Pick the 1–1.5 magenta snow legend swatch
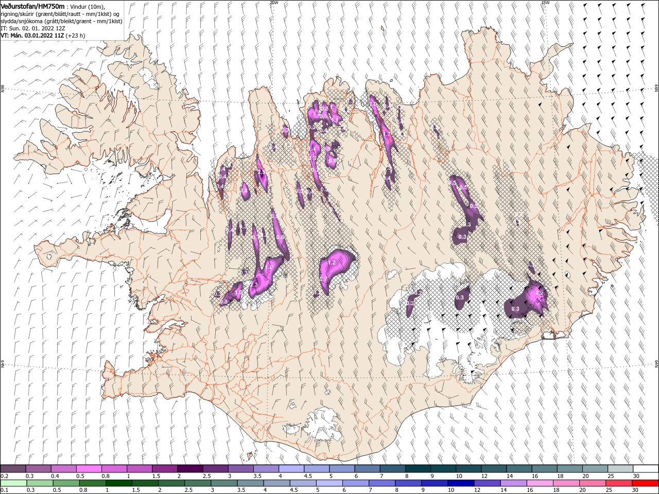 click(140, 469)
